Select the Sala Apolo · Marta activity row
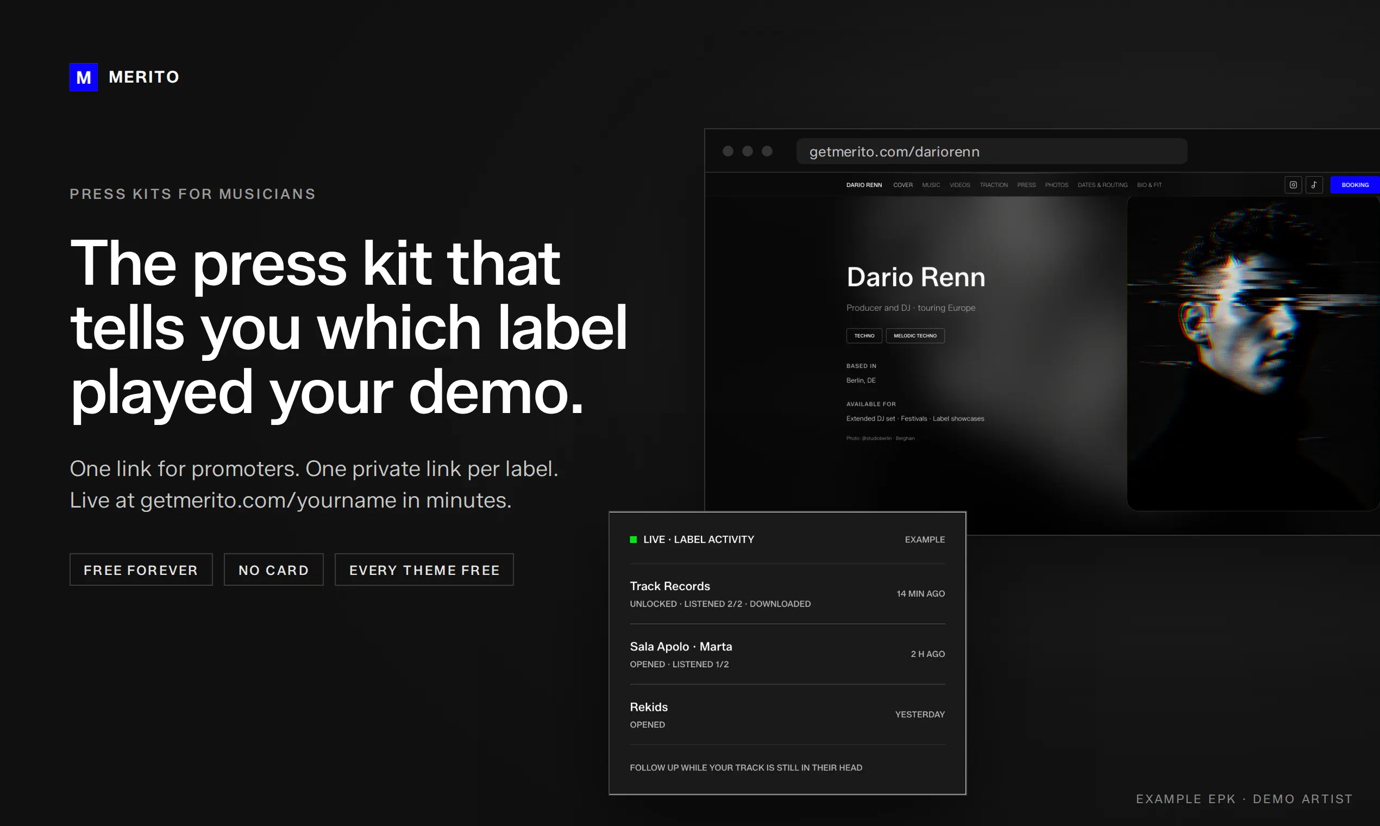1380x826 pixels. [x=787, y=655]
